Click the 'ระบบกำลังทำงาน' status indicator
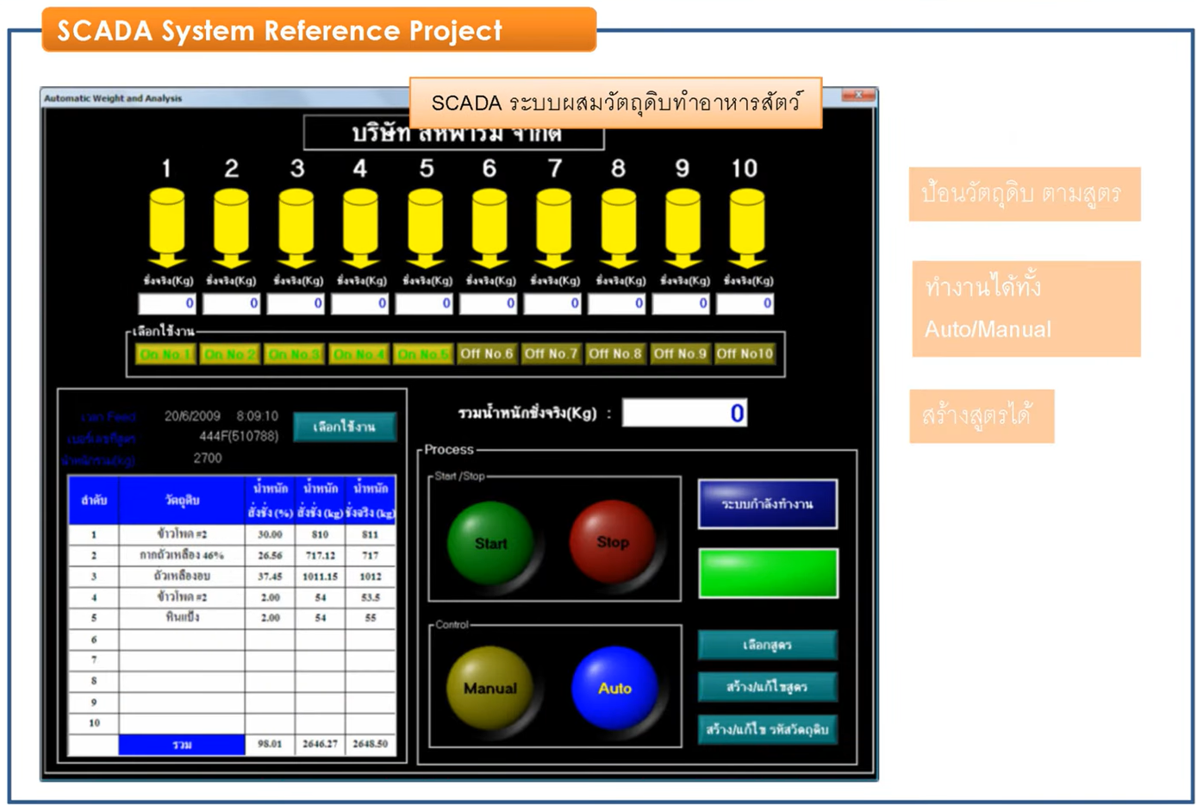 767,503
